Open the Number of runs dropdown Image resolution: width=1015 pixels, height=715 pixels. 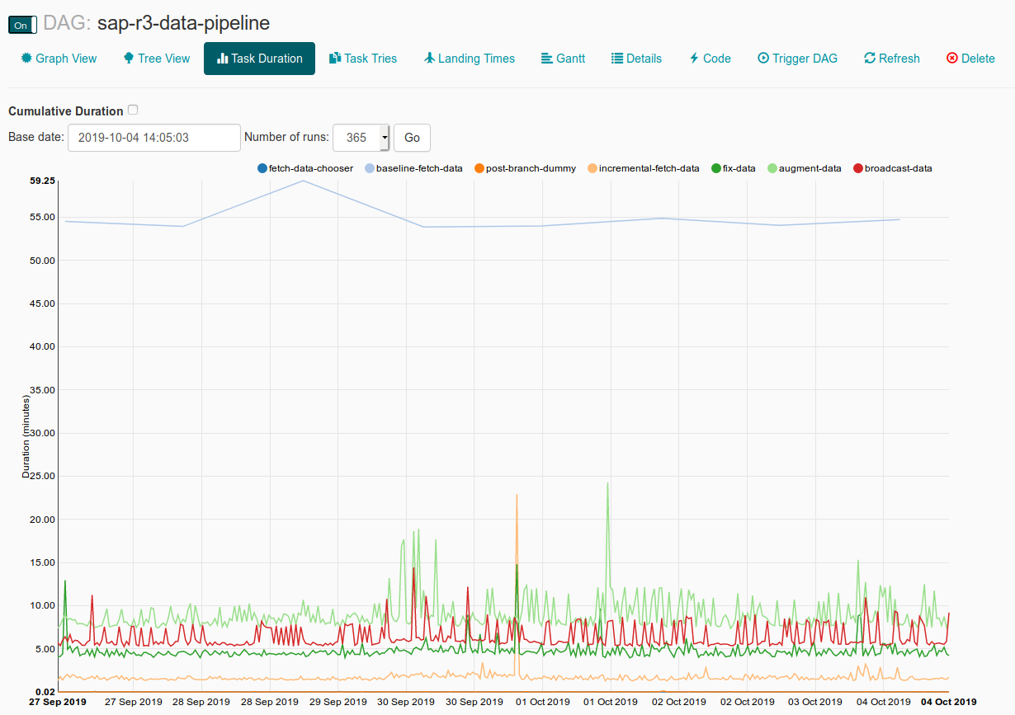pyautogui.click(x=361, y=138)
